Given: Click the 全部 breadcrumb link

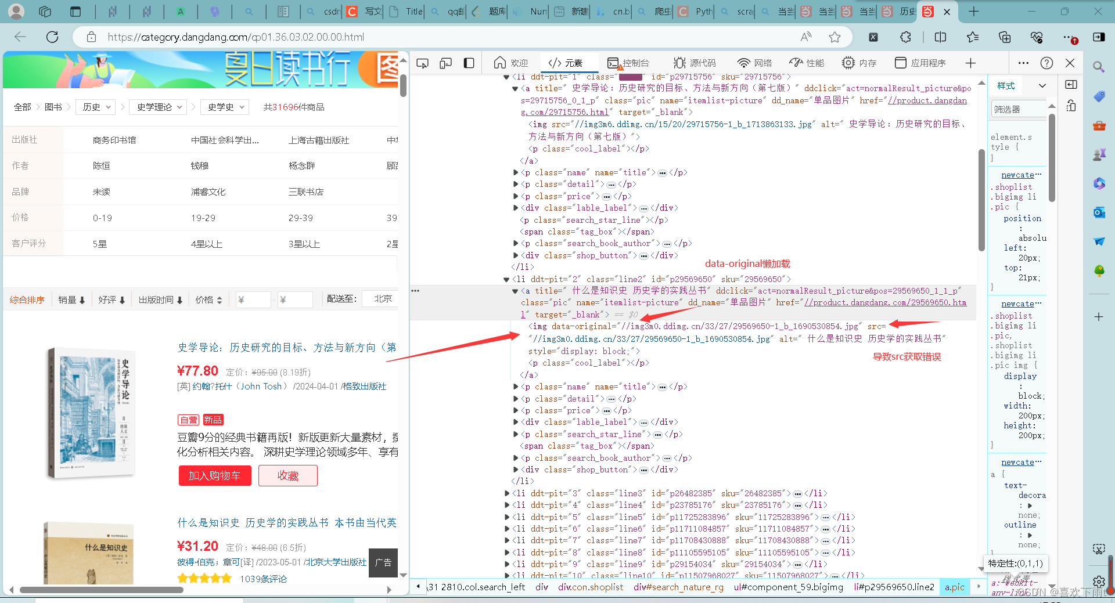Looking at the screenshot, I should coord(22,107).
